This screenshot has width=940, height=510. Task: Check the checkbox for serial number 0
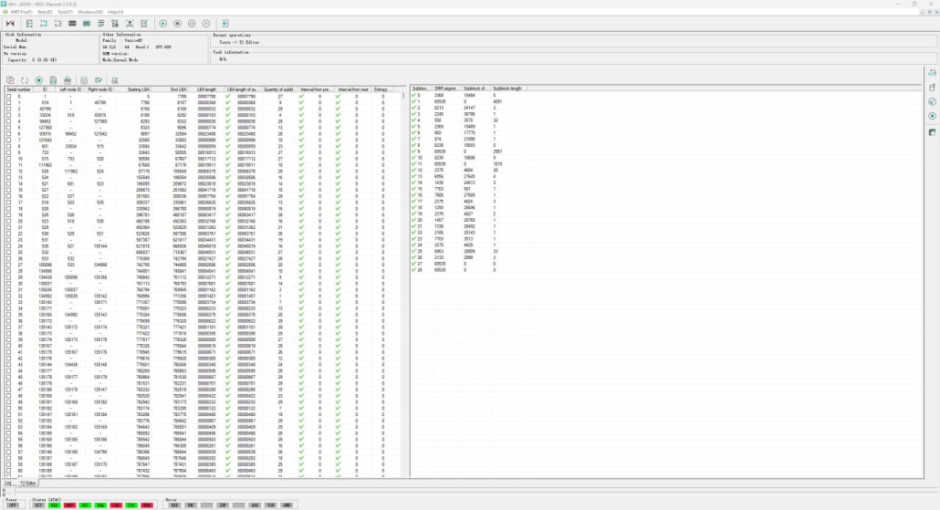(8, 96)
